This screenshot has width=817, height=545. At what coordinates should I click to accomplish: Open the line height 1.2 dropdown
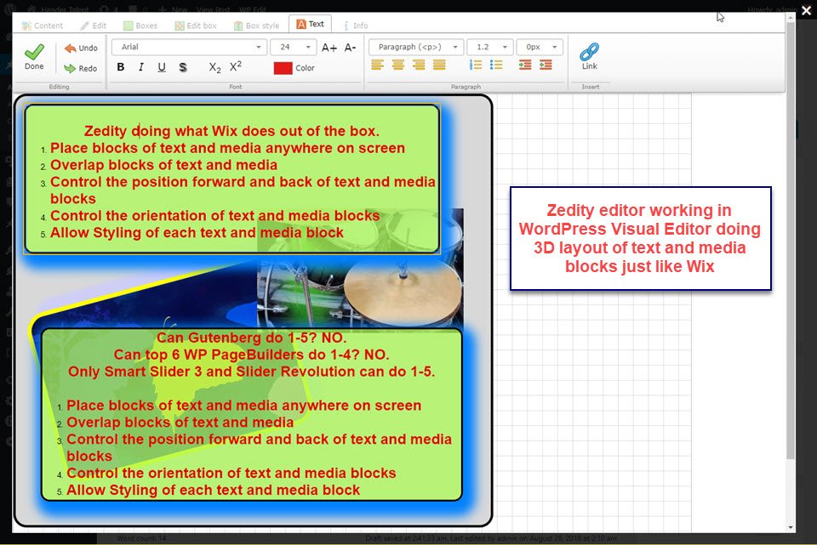(490, 47)
